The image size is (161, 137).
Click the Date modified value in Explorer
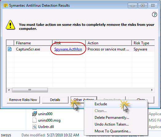(x=63, y=135)
